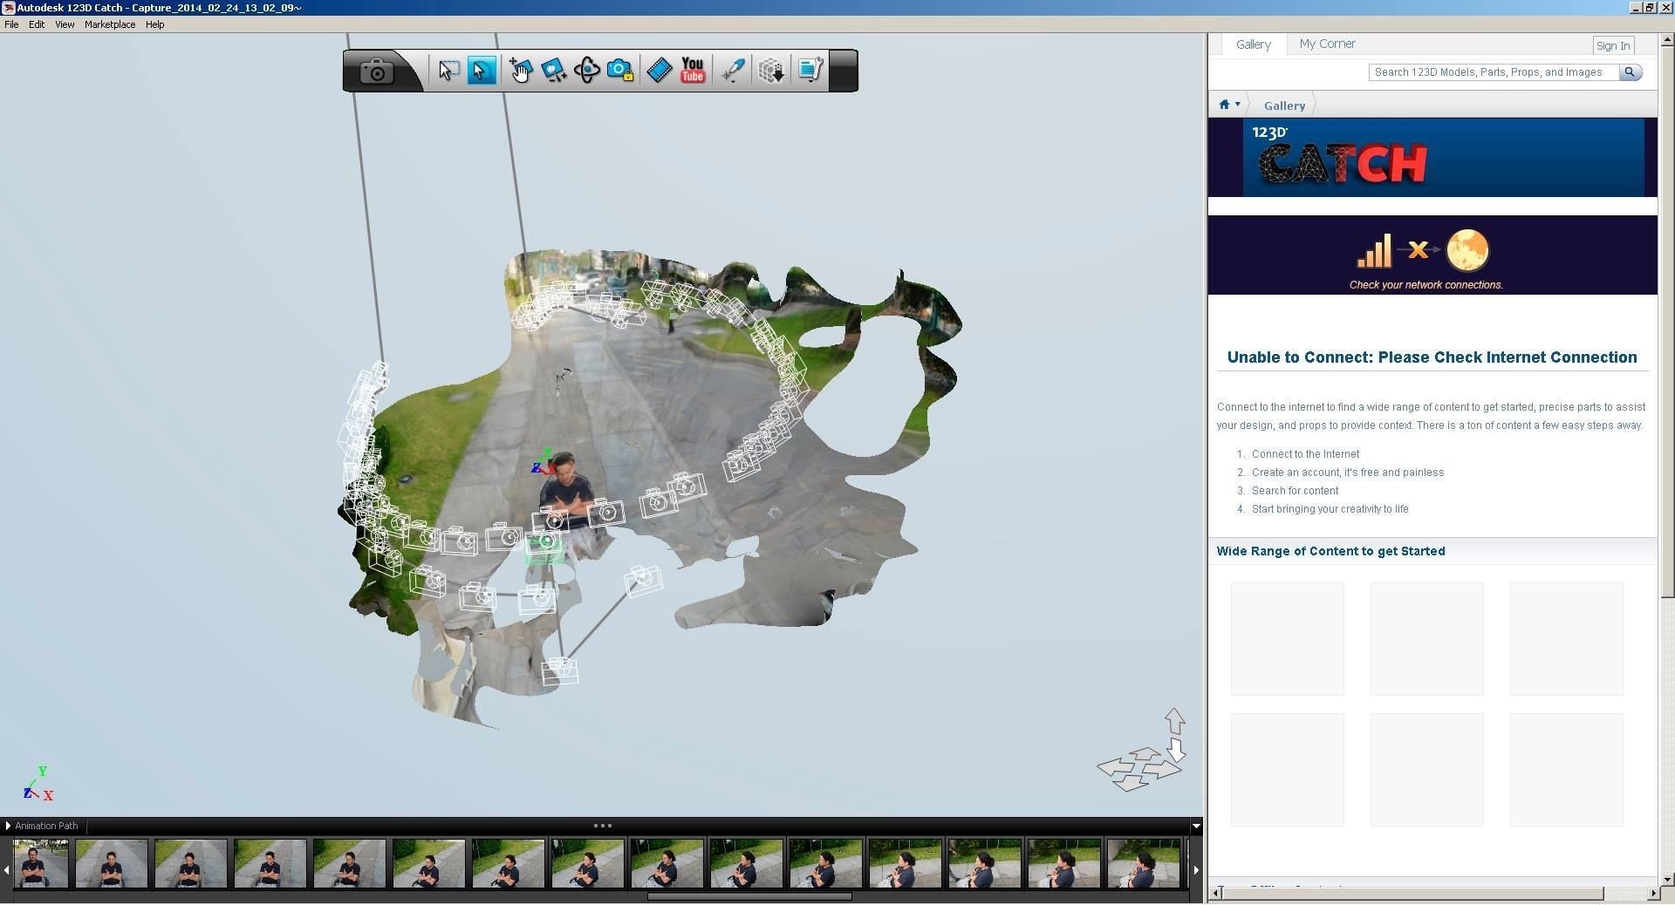Click 'Connect to the Internet' list item
1675x905 pixels.
pyautogui.click(x=1305, y=454)
